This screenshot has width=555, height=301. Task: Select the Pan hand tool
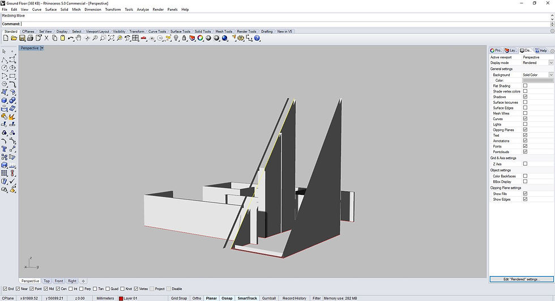click(x=79, y=38)
